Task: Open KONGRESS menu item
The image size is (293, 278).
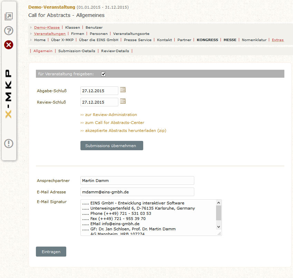Action: click(x=207, y=40)
